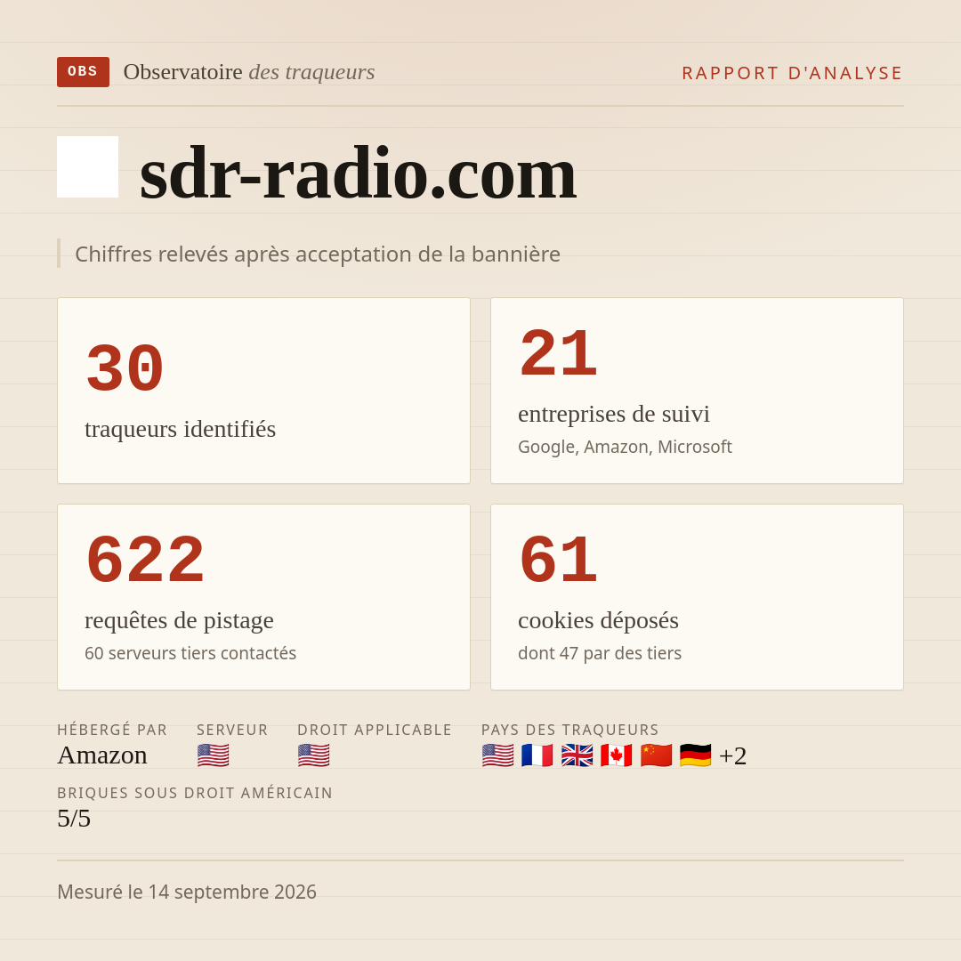Click the German flag in tracker countries
Image resolution: width=961 pixels, height=961 pixels.
coord(695,755)
